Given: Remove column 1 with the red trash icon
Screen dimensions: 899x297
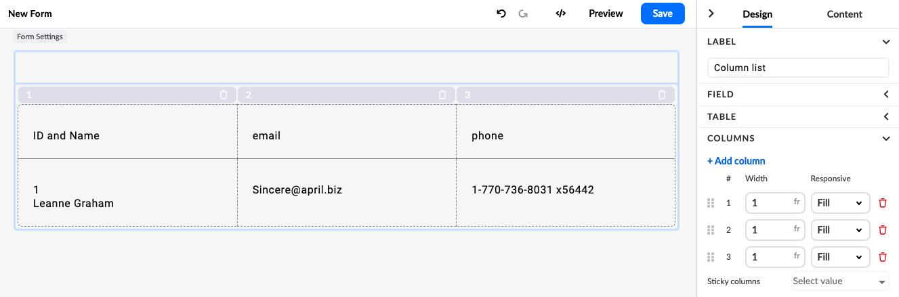Looking at the screenshot, I should coord(882,203).
